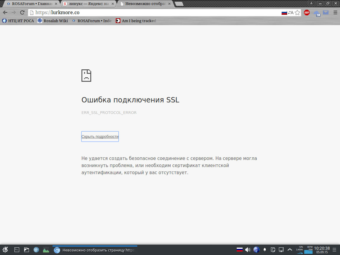Open the volume control in tray
The image size is (340, 255).
click(248, 250)
